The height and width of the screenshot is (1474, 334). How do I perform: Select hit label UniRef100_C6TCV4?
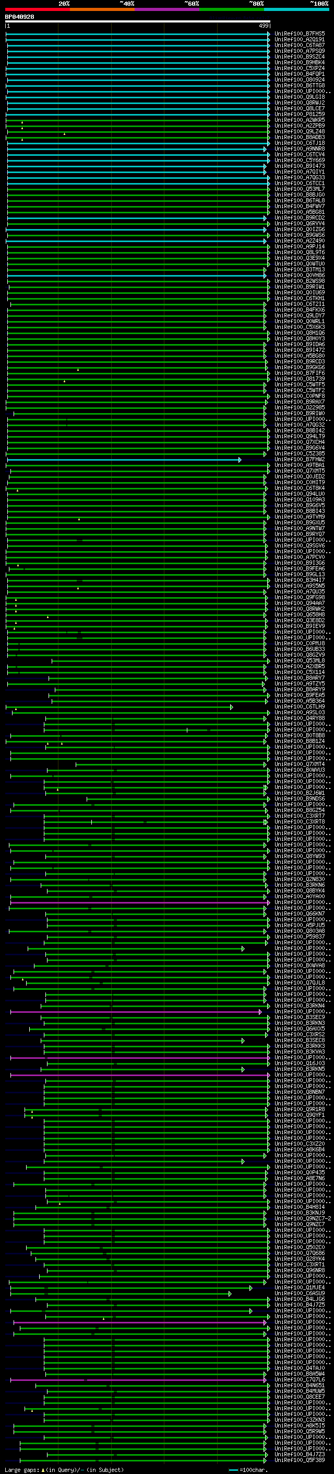(300, 154)
